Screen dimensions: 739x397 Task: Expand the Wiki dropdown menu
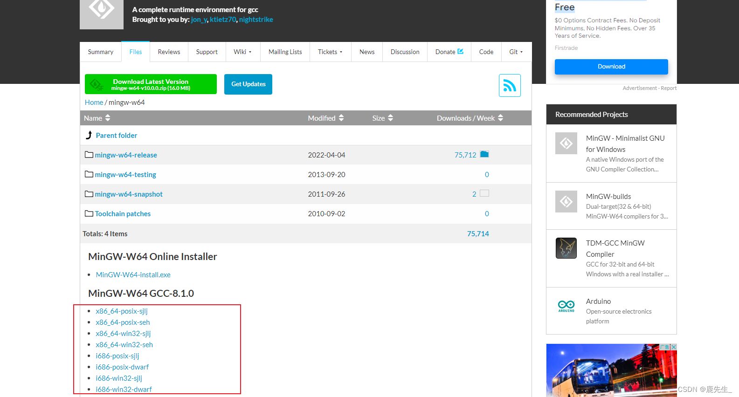click(242, 52)
